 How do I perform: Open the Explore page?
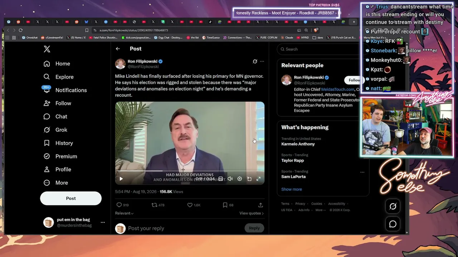(58, 77)
